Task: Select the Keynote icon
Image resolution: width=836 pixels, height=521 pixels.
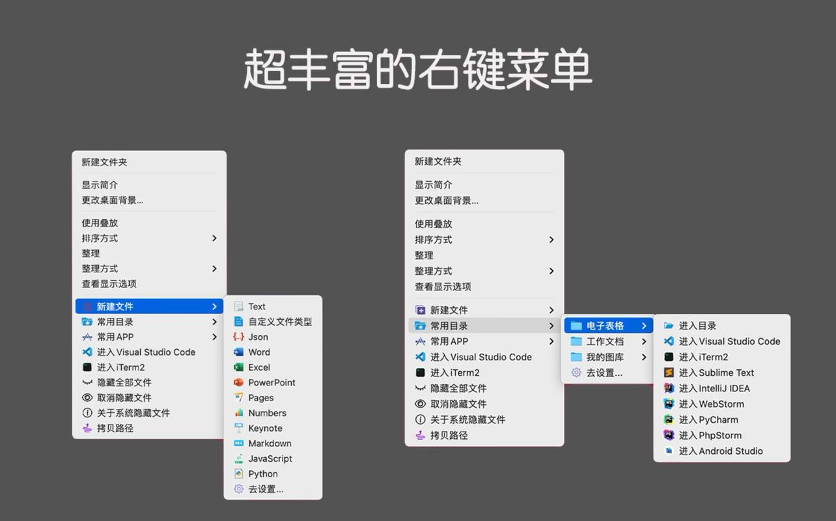Action: coord(239,428)
